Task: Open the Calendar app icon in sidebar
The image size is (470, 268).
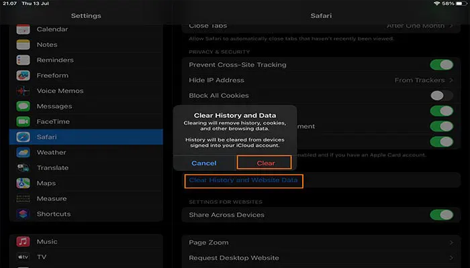Action: pyautogui.click(x=23, y=29)
